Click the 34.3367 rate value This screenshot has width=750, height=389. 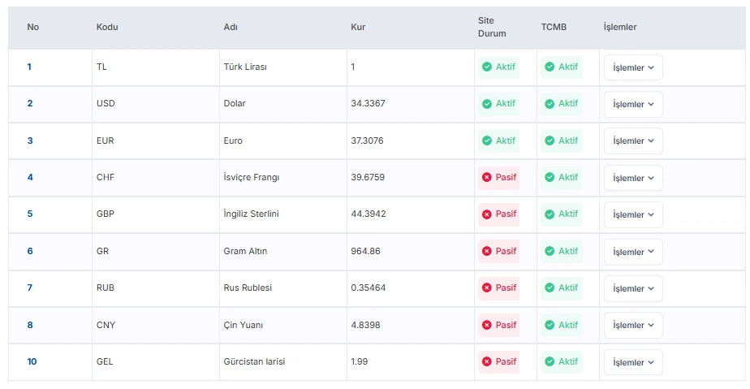tap(368, 103)
